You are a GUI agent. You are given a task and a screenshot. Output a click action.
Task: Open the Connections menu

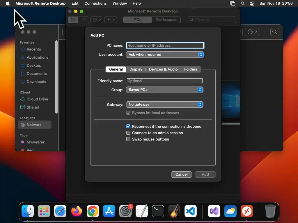tap(95, 3)
